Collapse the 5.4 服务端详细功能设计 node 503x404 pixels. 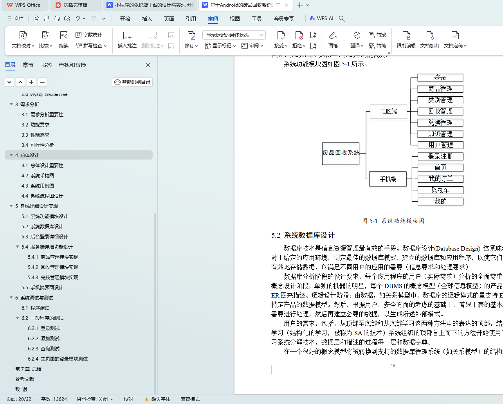pyautogui.click(x=18, y=247)
